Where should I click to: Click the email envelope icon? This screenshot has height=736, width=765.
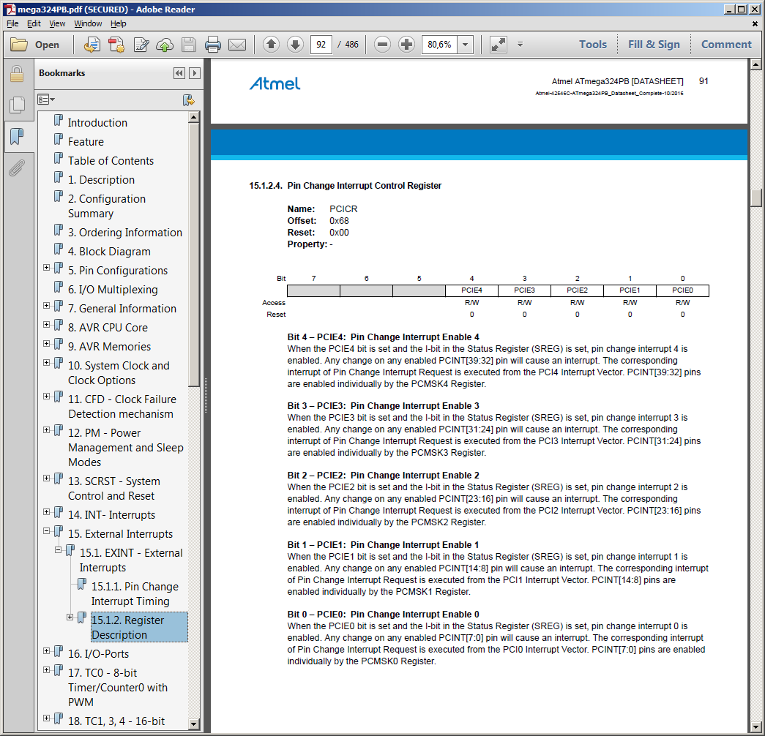(237, 45)
